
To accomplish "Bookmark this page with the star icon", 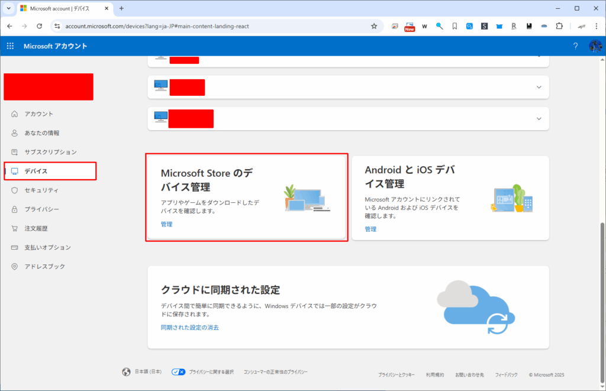I will (374, 26).
